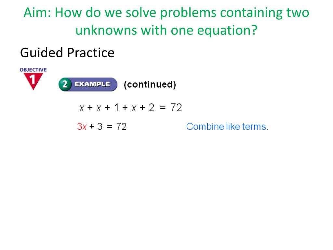Click the OBJECTIVE text above the triangle

[x=33, y=70]
